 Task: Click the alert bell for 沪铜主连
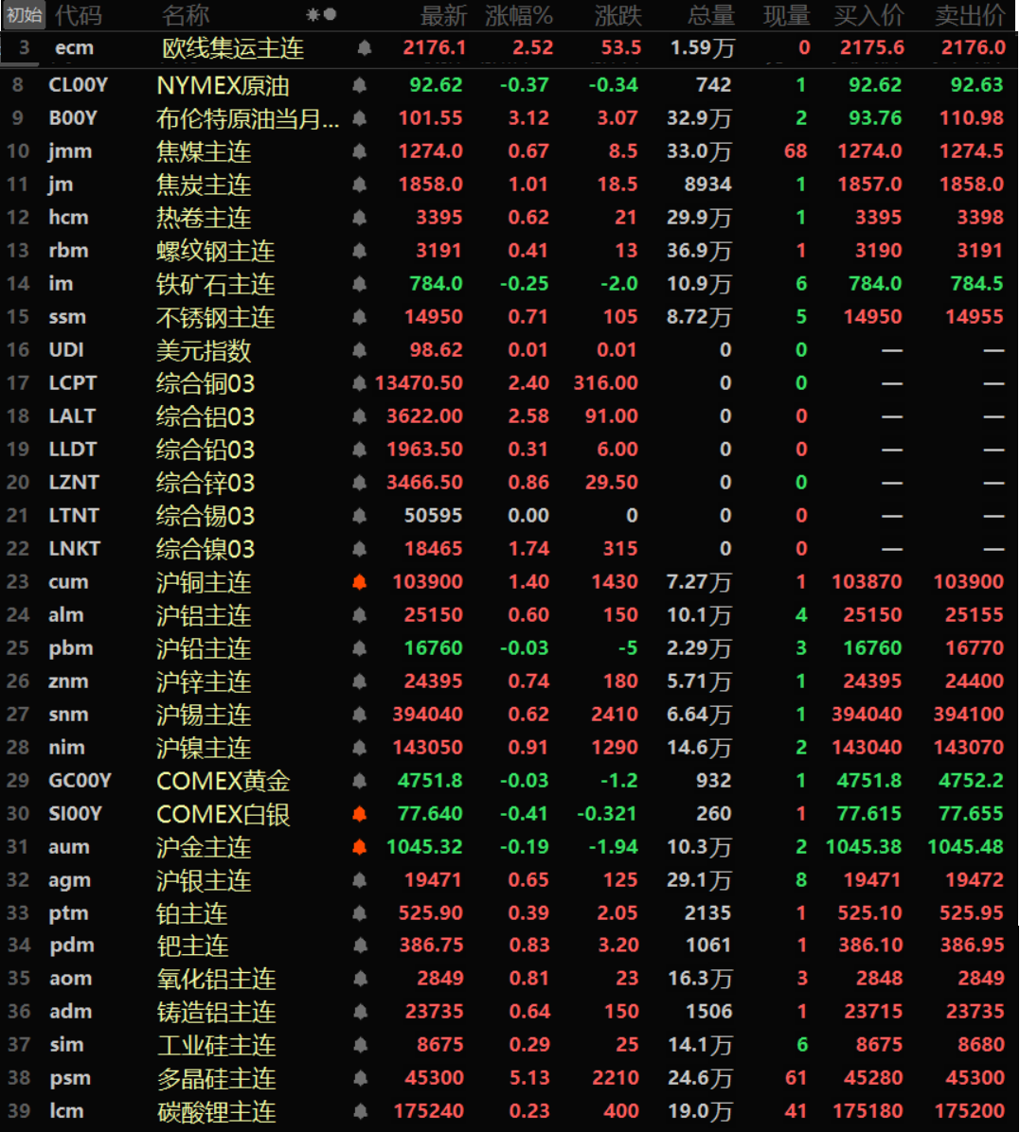(359, 582)
